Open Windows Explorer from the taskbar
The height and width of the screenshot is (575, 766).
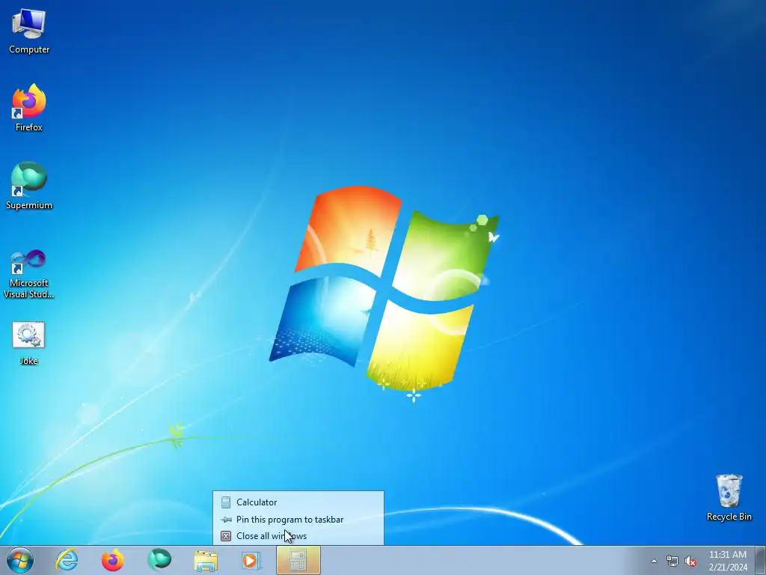[x=206, y=561]
